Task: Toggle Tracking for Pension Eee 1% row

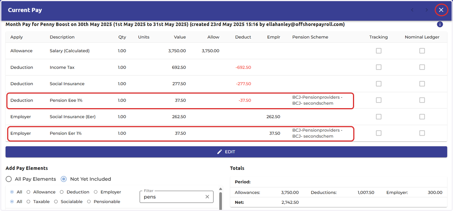Action: click(x=379, y=100)
